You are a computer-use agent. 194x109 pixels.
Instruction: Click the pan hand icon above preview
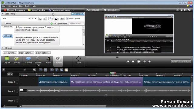pos(181,10)
